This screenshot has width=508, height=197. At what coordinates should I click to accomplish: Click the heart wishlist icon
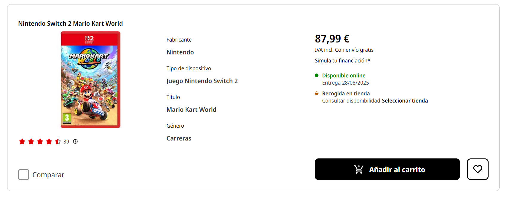[478, 169]
